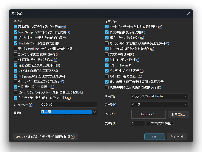202x152 pixels.
Task: Open the 言語 dropdown showing 日本語
Action: tap(68, 112)
